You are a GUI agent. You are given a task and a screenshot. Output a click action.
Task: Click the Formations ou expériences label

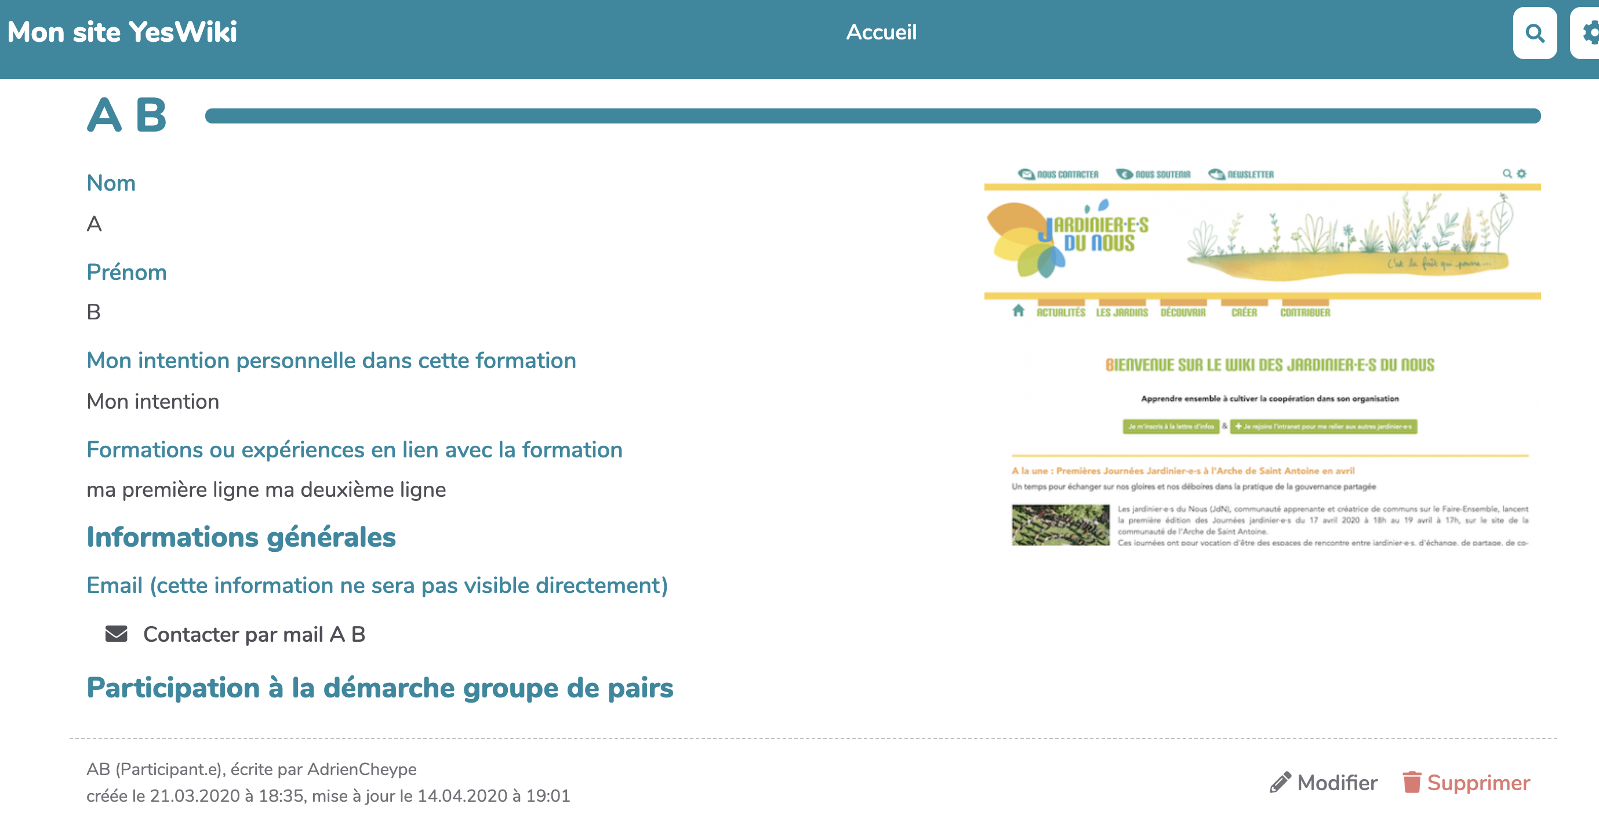[354, 449]
